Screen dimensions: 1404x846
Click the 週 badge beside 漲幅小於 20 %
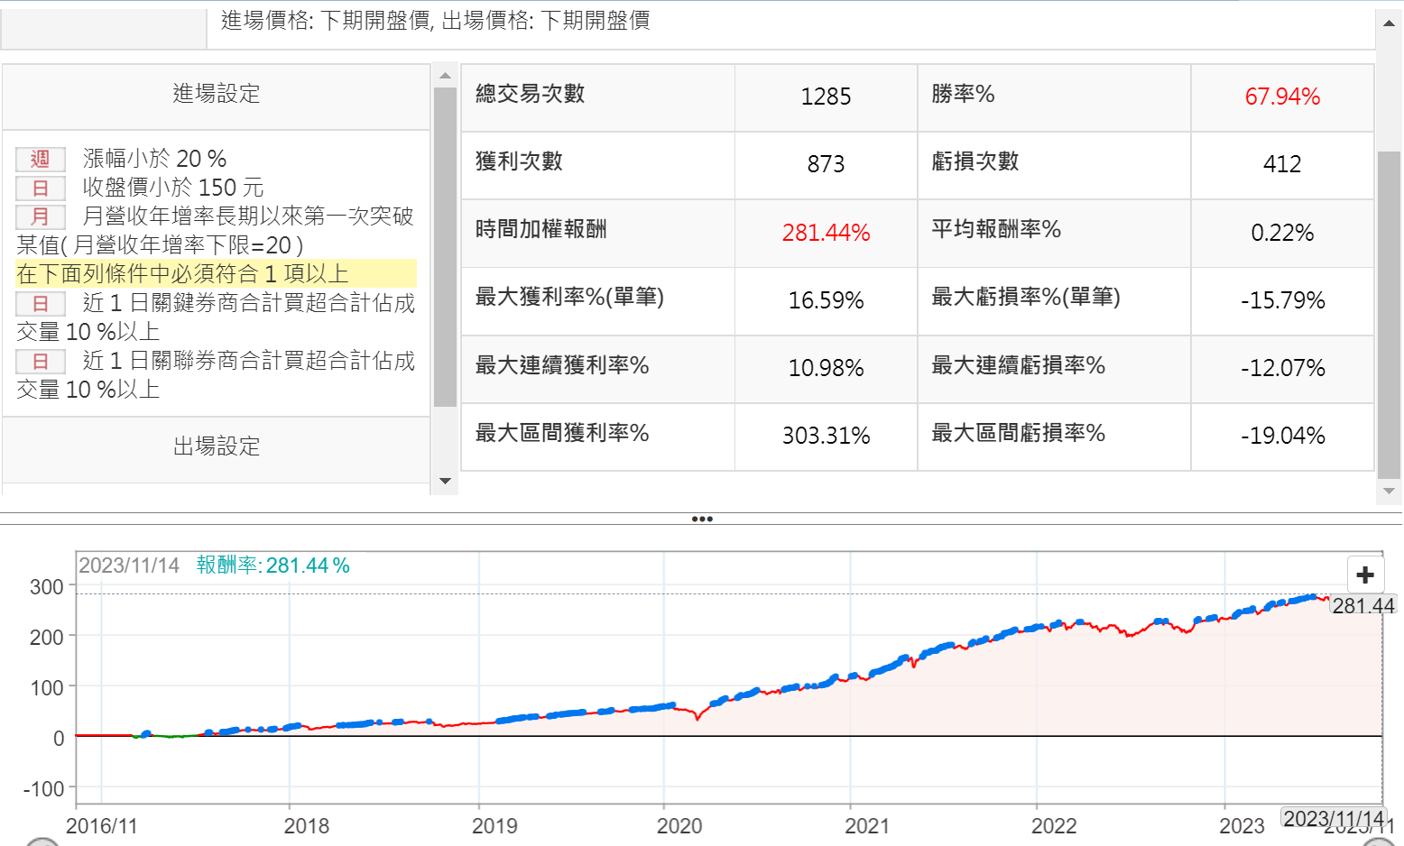[x=41, y=160]
